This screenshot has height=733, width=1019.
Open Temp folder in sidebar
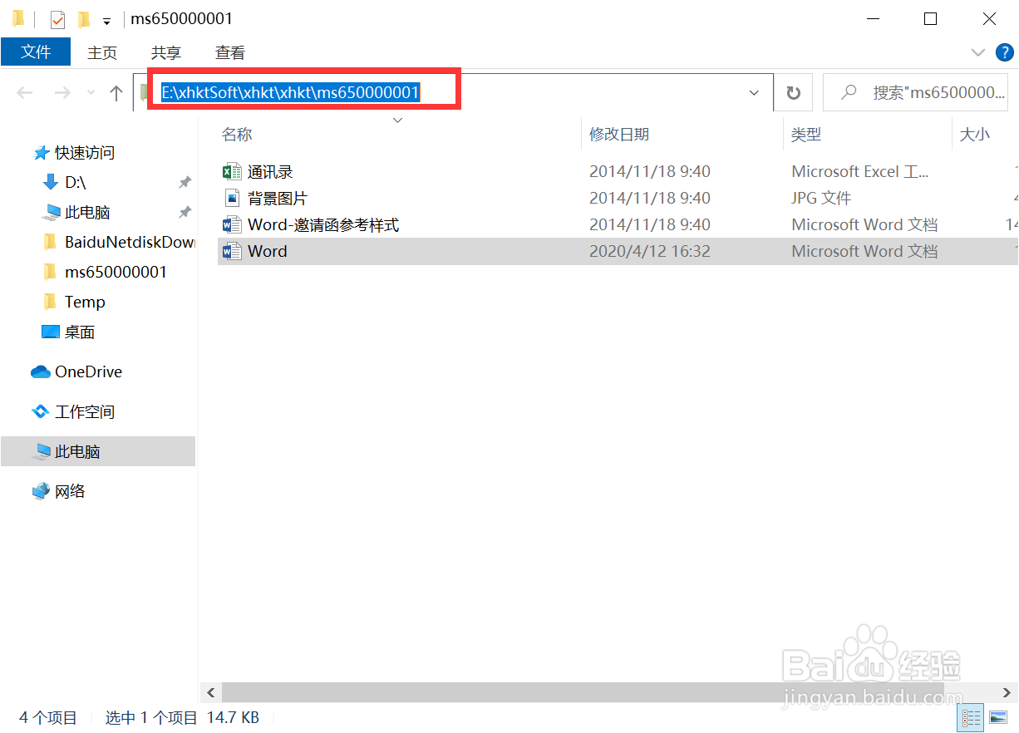click(85, 303)
